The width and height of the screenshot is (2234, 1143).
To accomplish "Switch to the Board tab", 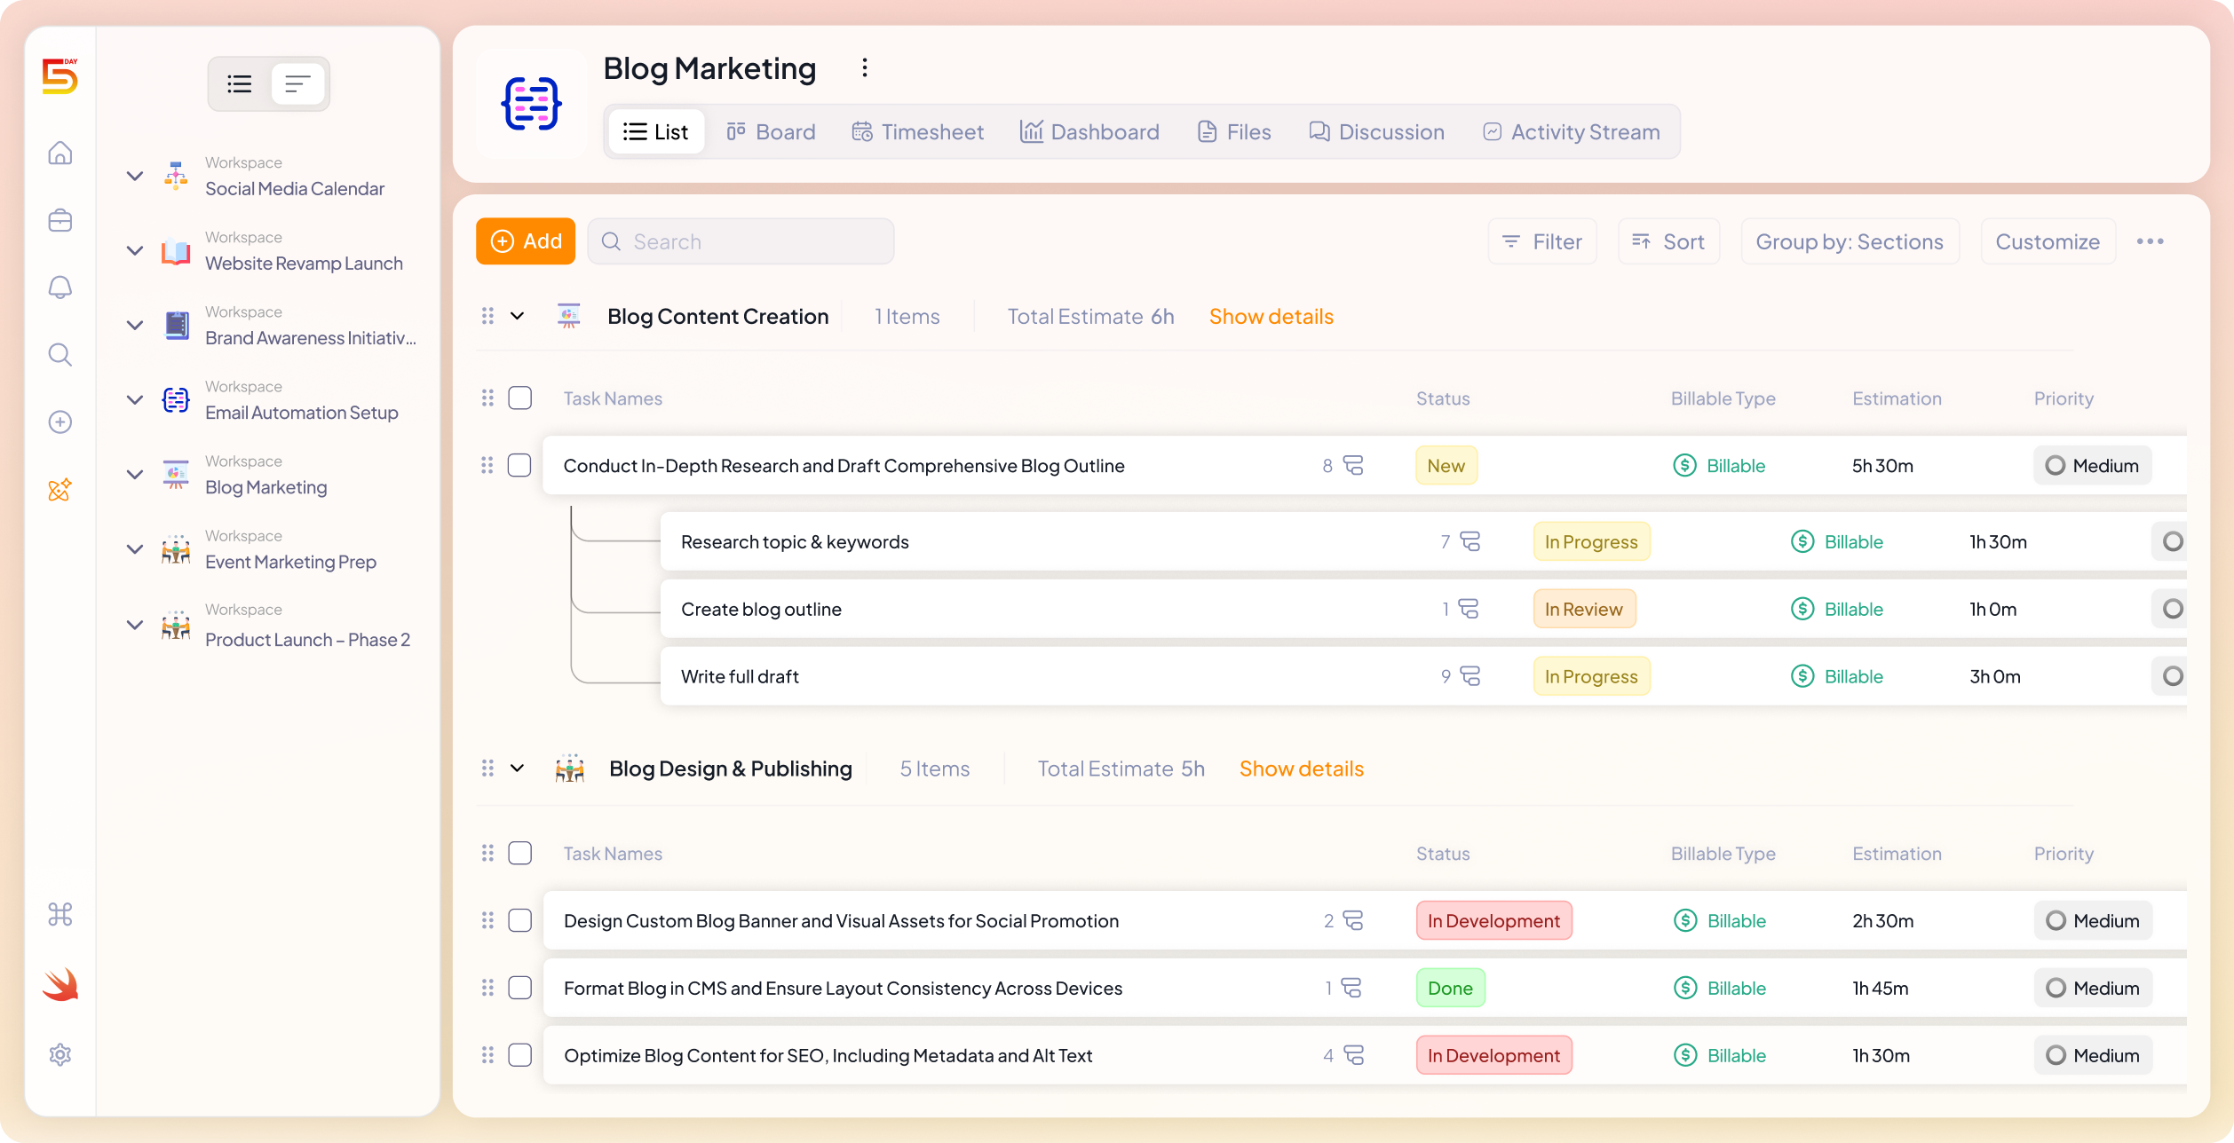I will 771,131.
